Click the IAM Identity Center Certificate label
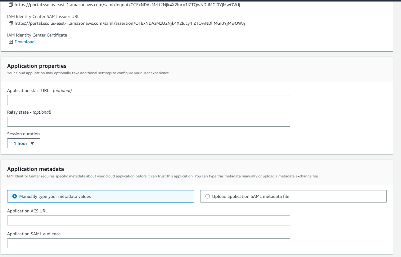 coord(37,35)
